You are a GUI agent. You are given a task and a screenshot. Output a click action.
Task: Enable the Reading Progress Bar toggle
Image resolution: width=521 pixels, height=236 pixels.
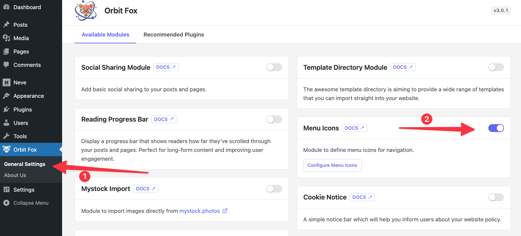tap(274, 119)
